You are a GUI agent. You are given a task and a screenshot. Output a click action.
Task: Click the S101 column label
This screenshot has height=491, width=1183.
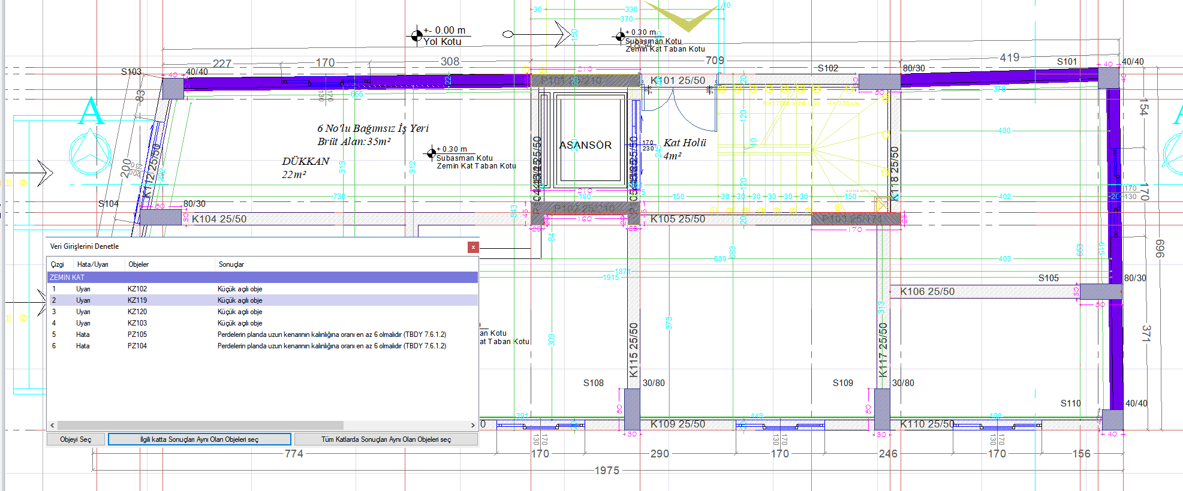[x=1067, y=62]
